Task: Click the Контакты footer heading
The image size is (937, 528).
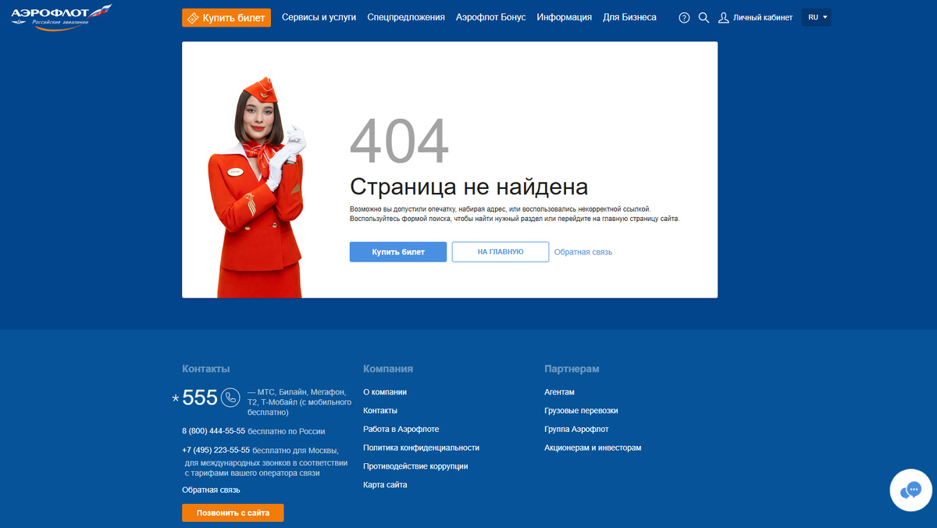Action: 206,369
